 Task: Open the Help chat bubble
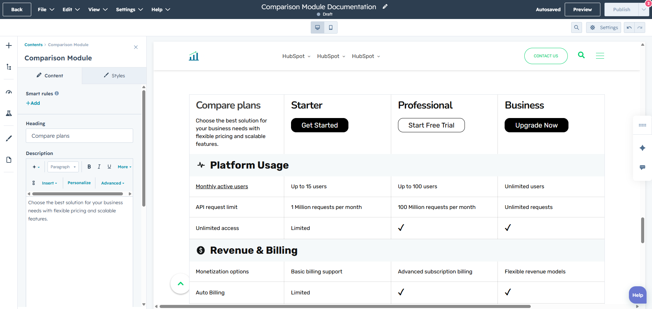point(637,295)
